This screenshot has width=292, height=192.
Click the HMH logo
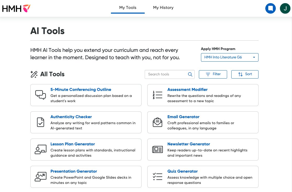(16, 8)
